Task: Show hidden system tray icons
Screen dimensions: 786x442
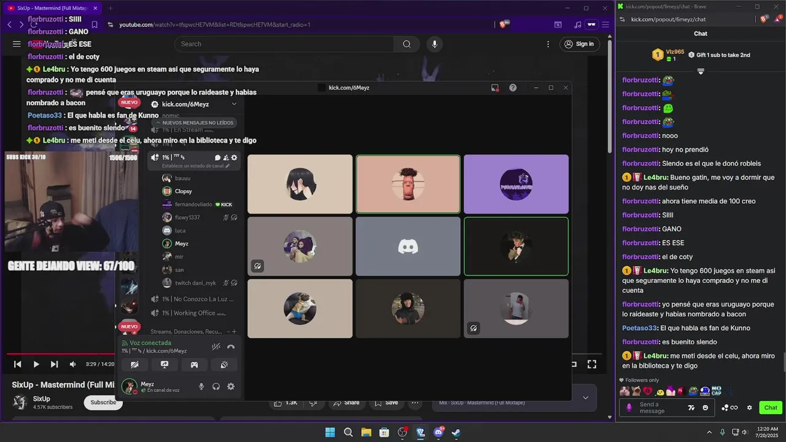Action: tap(709, 432)
